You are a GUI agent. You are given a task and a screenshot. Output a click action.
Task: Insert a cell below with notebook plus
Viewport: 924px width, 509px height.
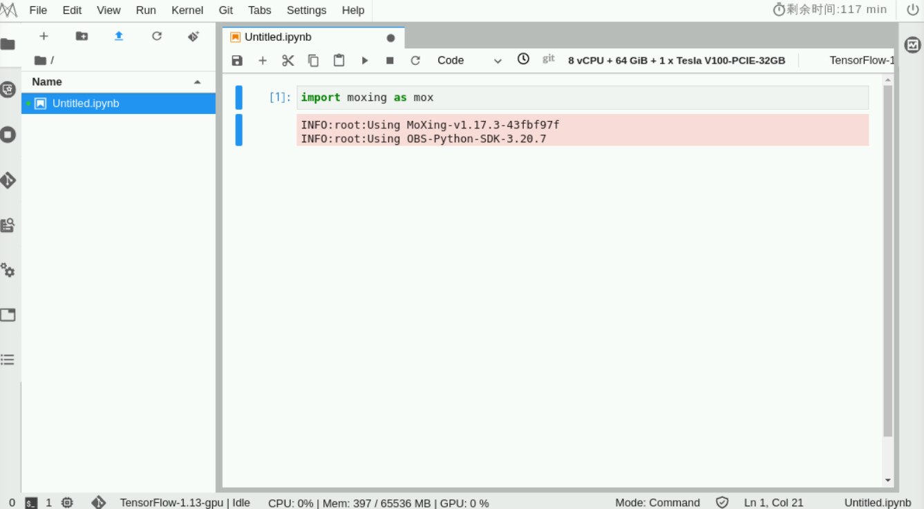(263, 61)
